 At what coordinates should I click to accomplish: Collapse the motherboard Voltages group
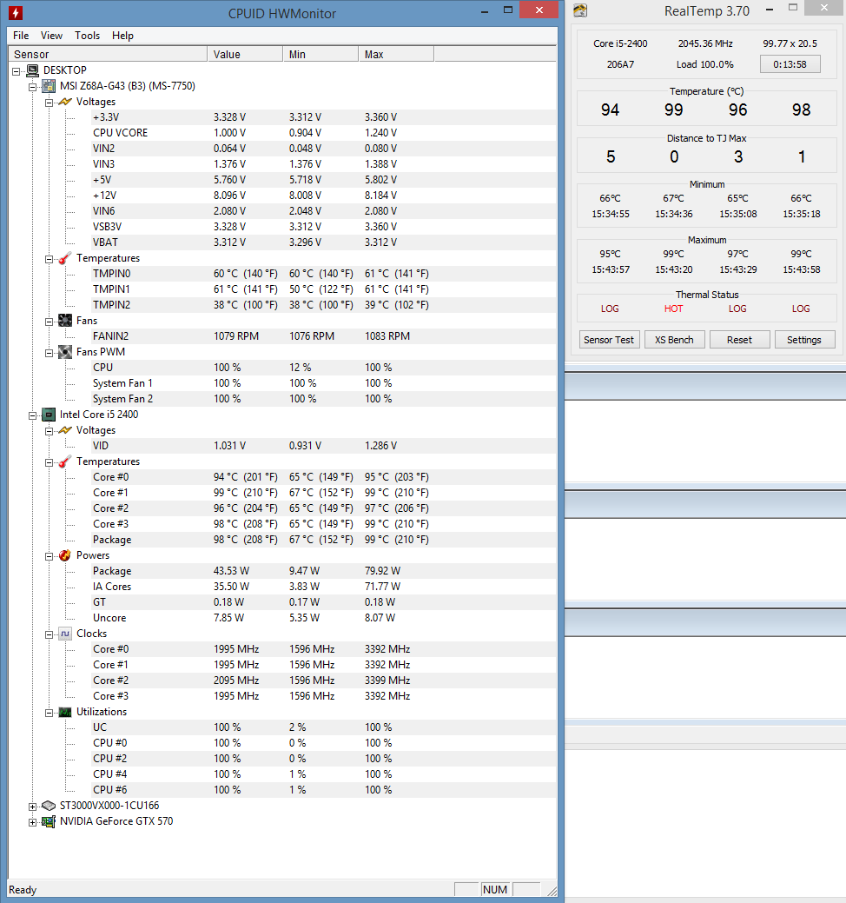coord(49,103)
